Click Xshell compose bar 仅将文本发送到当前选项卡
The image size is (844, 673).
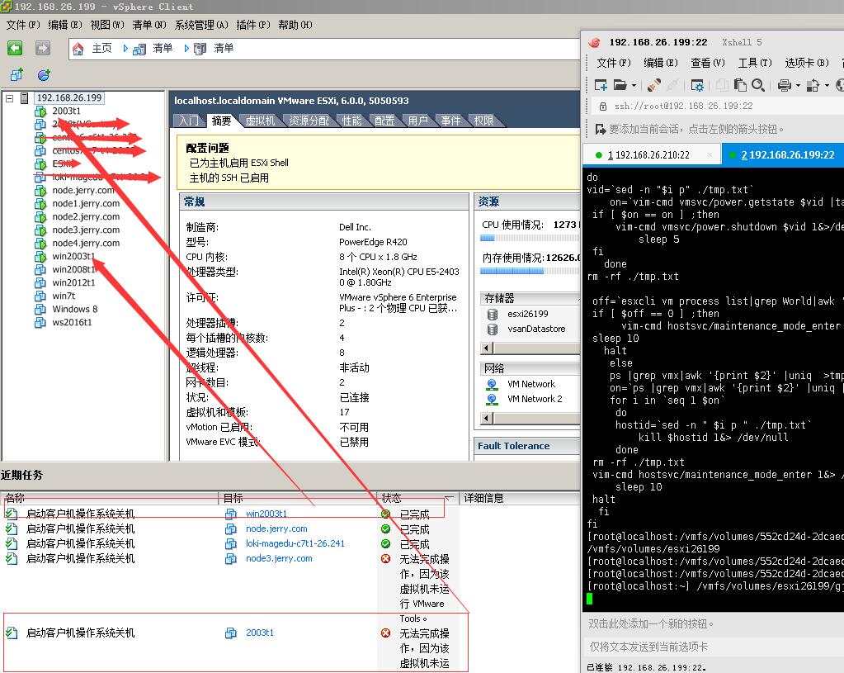[x=714, y=647]
